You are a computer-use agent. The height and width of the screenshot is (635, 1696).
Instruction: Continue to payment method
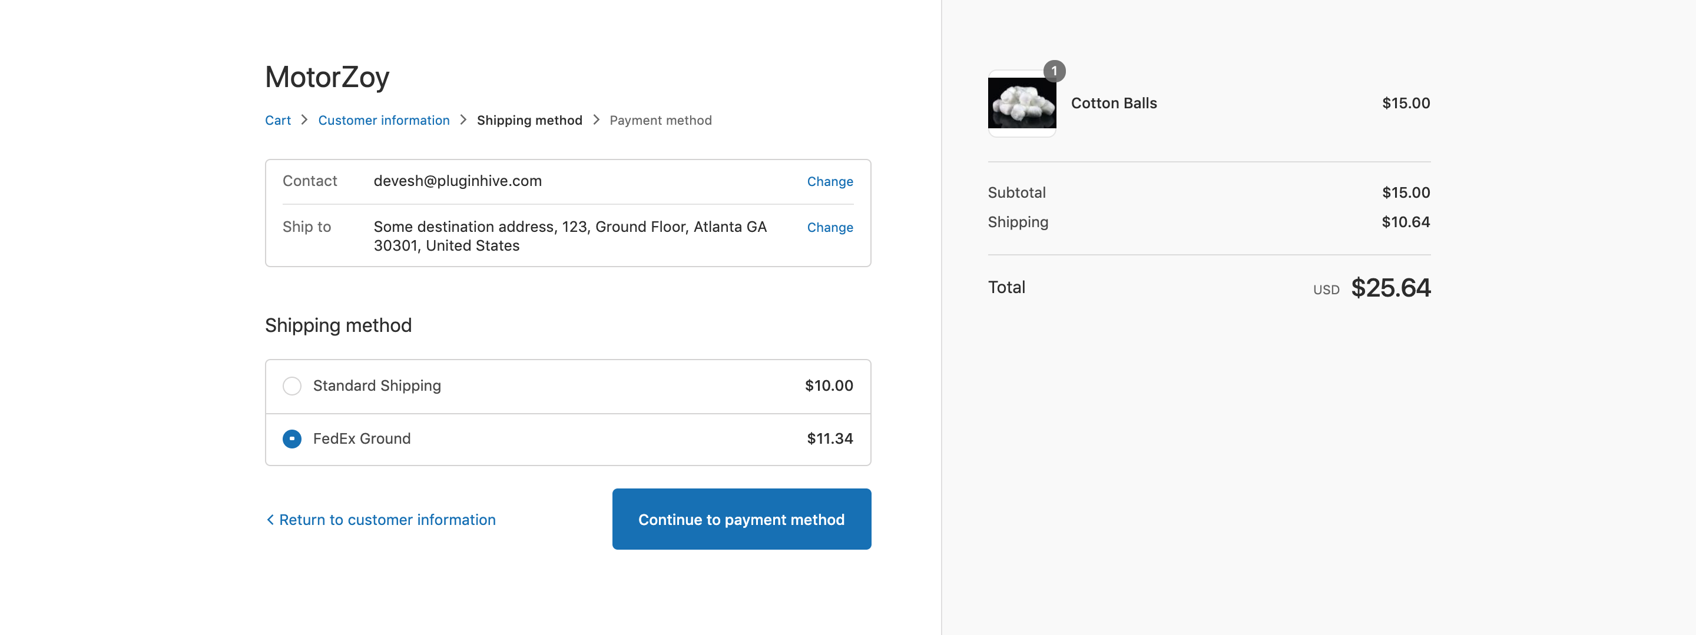pyautogui.click(x=741, y=519)
